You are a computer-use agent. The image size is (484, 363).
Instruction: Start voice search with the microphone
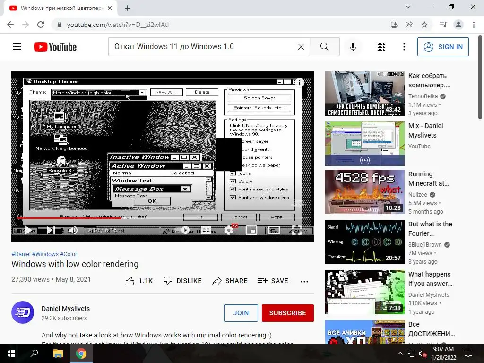pyautogui.click(x=353, y=47)
